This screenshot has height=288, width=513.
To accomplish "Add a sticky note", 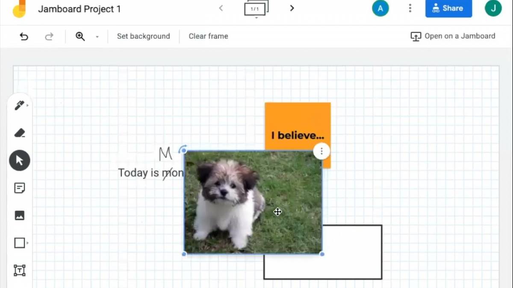I will (20, 188).
